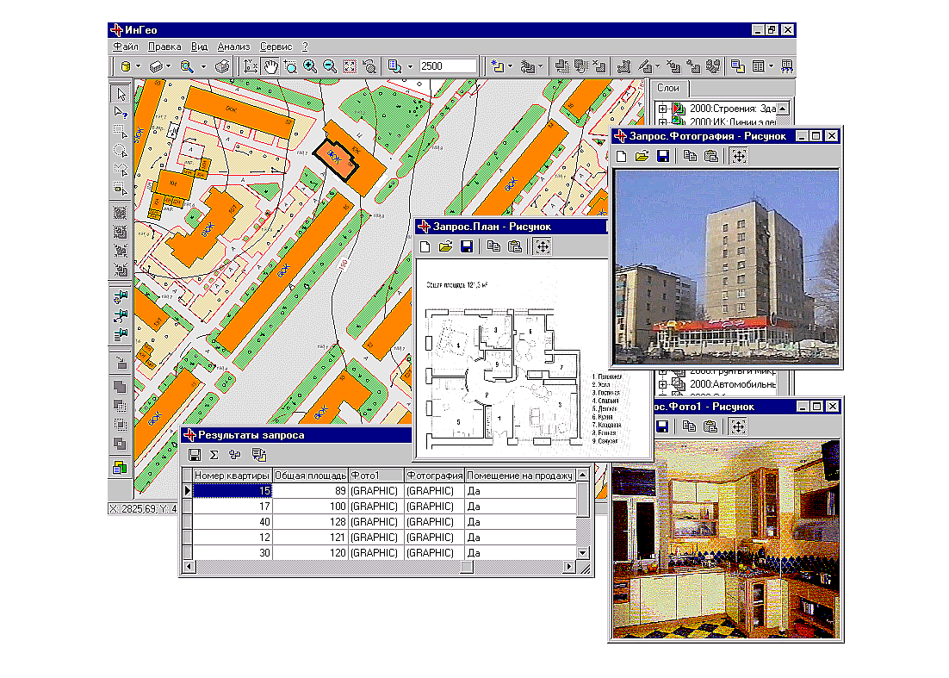Open dropdown arrow left of scale field

click(410, 66)
